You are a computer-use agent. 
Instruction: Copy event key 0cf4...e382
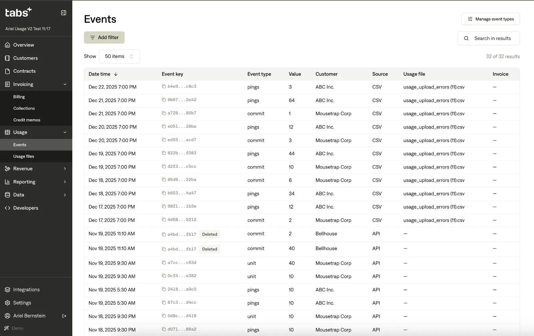pyautogui.click(x=164, y=276)
